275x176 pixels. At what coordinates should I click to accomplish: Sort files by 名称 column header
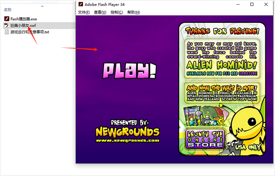point(8,9)
